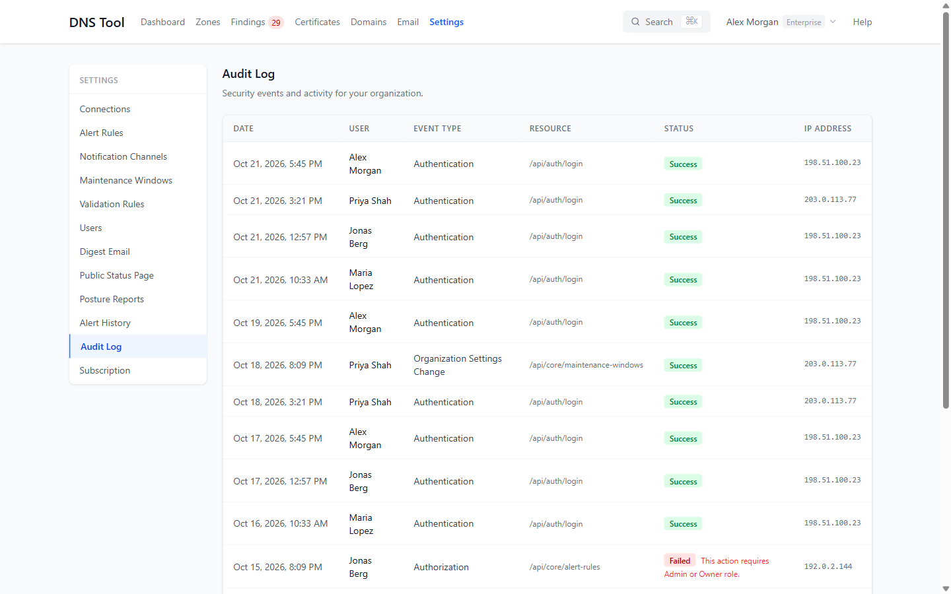
Task: Click date Oct 21, 2026, 3:21 PM
Action: click(277, 201)
